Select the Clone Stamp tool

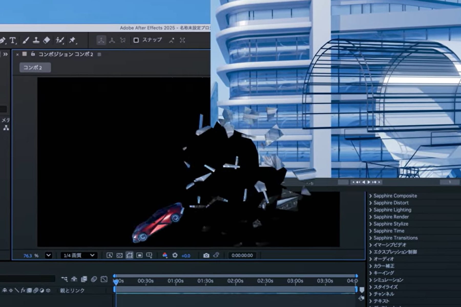pyautogui.click(x=36, y=40)
